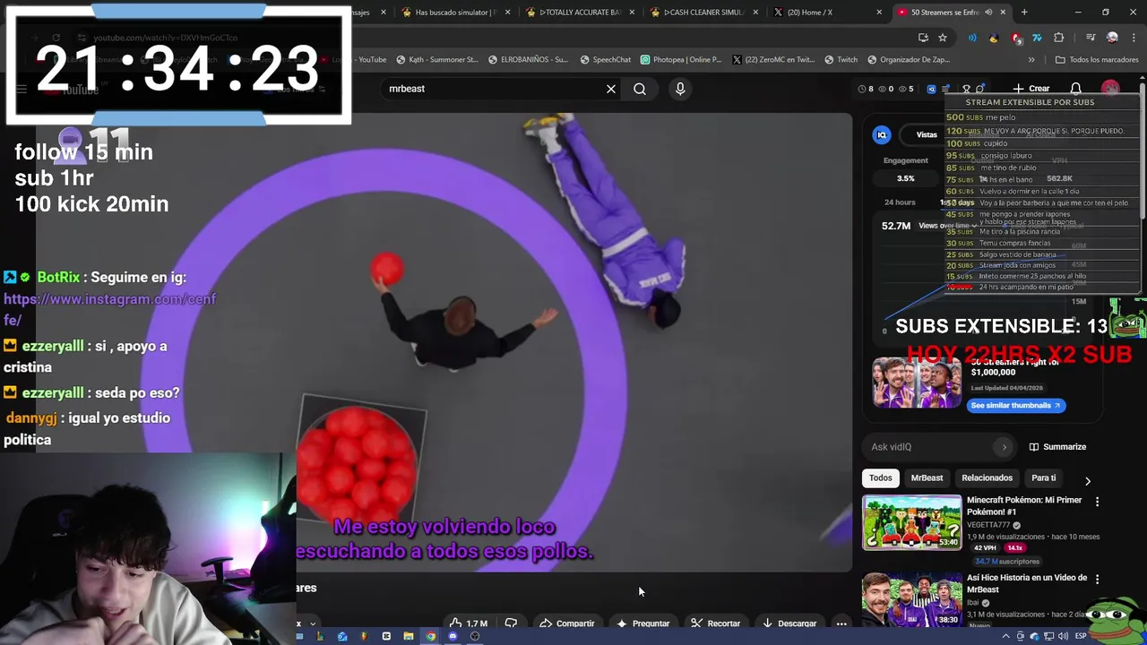1147x645 pixels.
Task: Open the Photopea bookmark
Action: [680, 60]
